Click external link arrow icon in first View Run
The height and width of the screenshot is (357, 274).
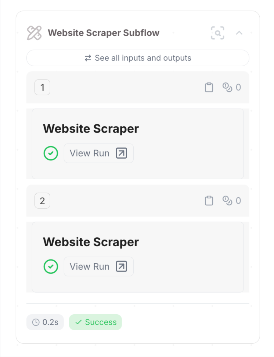[122, 153]
